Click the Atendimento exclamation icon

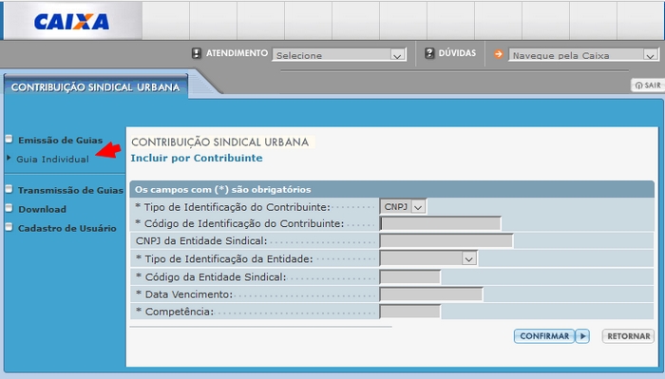pos(197,53)
